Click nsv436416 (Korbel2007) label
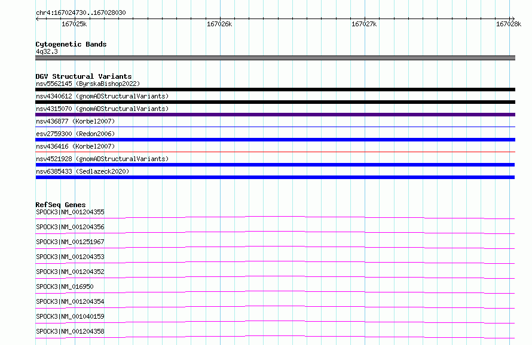This screenshot has width=532, height=345. point(75,146)
